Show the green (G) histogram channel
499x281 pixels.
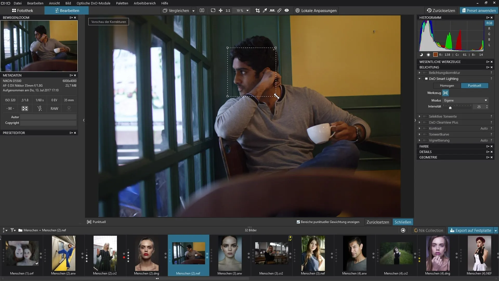coord(489,34)
